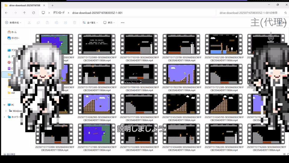Expand the chevron after ダウンロード breadcrumb

[x=68, y=13]
